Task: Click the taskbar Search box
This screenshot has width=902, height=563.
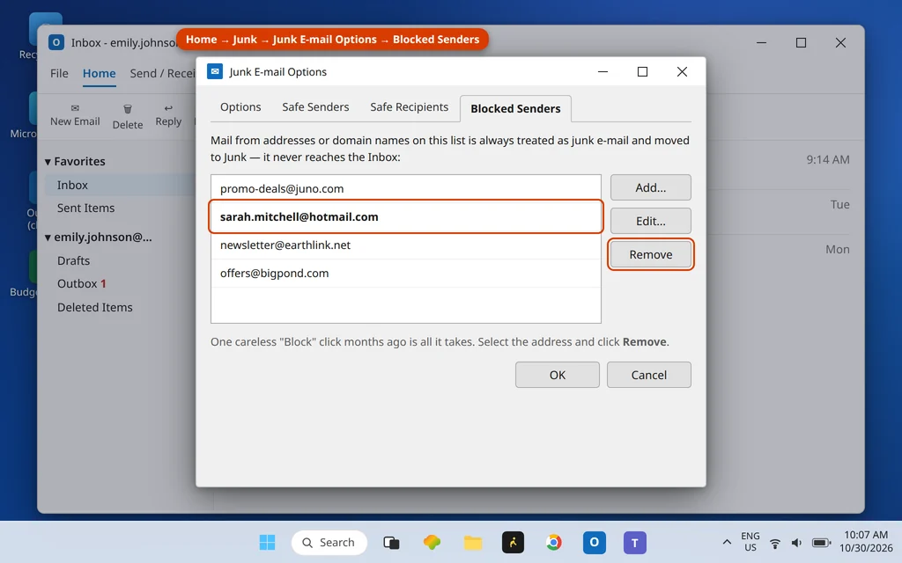Action: pos(329,542)
